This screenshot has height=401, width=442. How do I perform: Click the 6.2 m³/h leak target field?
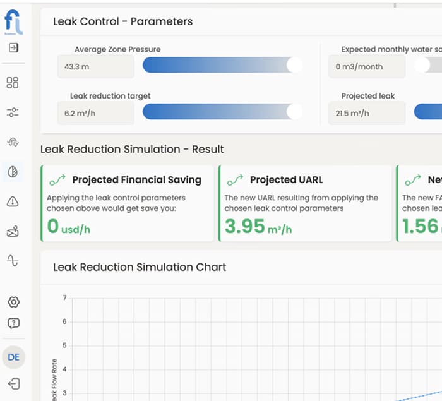click(96, 113)
